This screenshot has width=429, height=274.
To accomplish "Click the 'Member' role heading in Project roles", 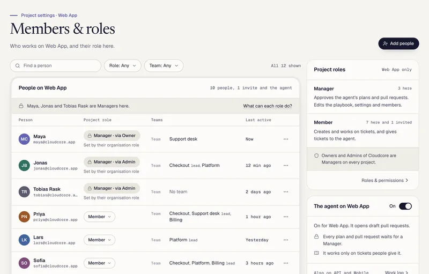I will tap(323, 122).
